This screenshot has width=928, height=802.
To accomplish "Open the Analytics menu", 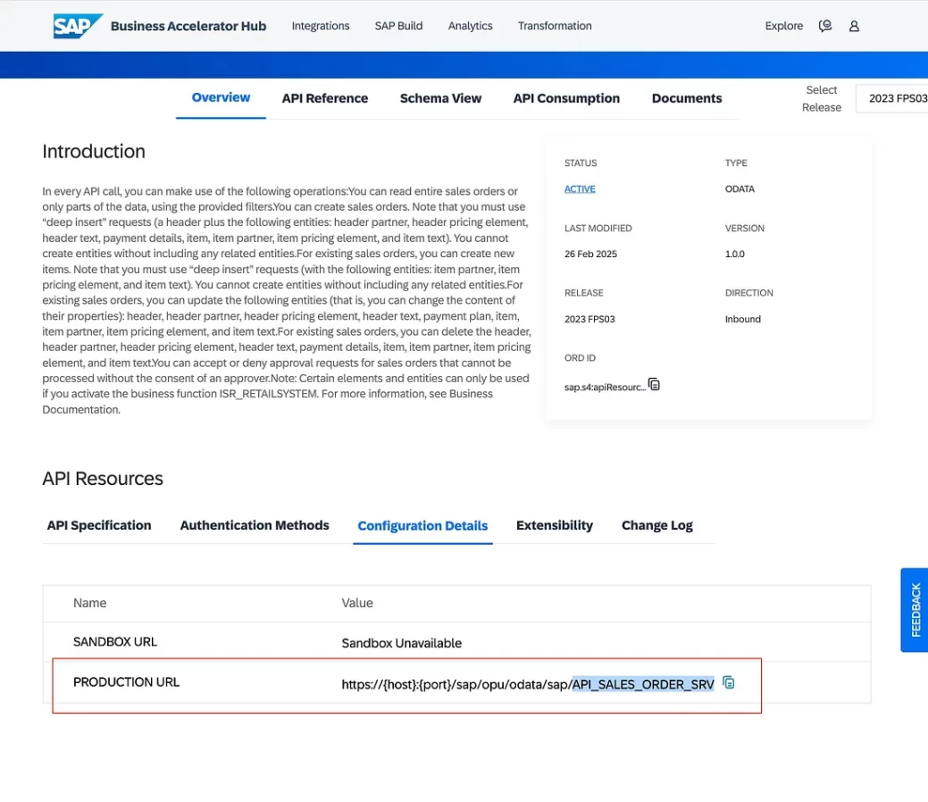I will pos(470,26).
